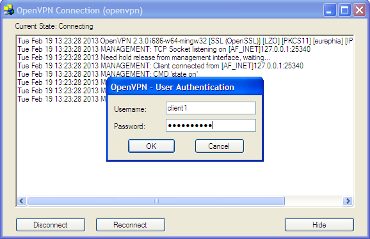Image resolution: width=370 pixels, height=239 pixels.
Task: Click the OpenVPN icon in the title bar
Action: click(x=9, y=10)
